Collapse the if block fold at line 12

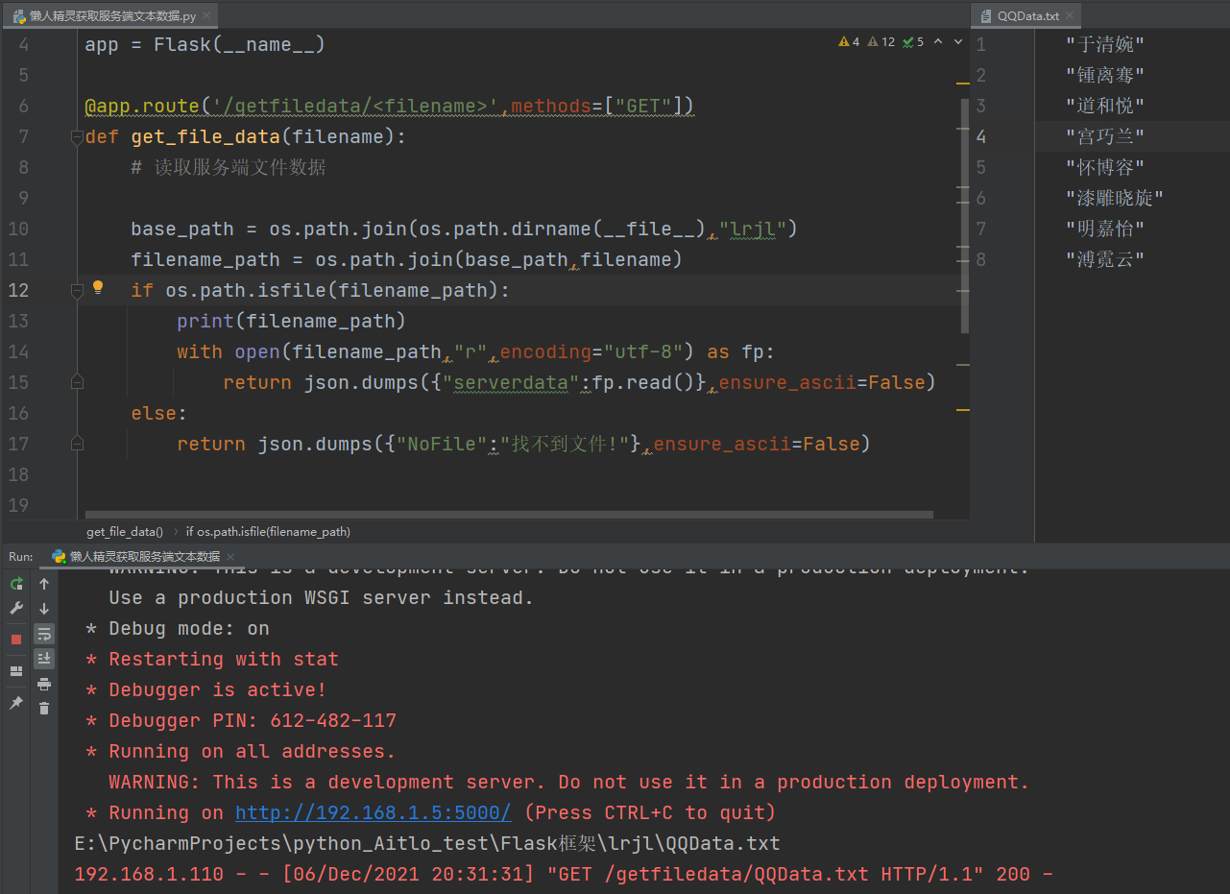77,291
